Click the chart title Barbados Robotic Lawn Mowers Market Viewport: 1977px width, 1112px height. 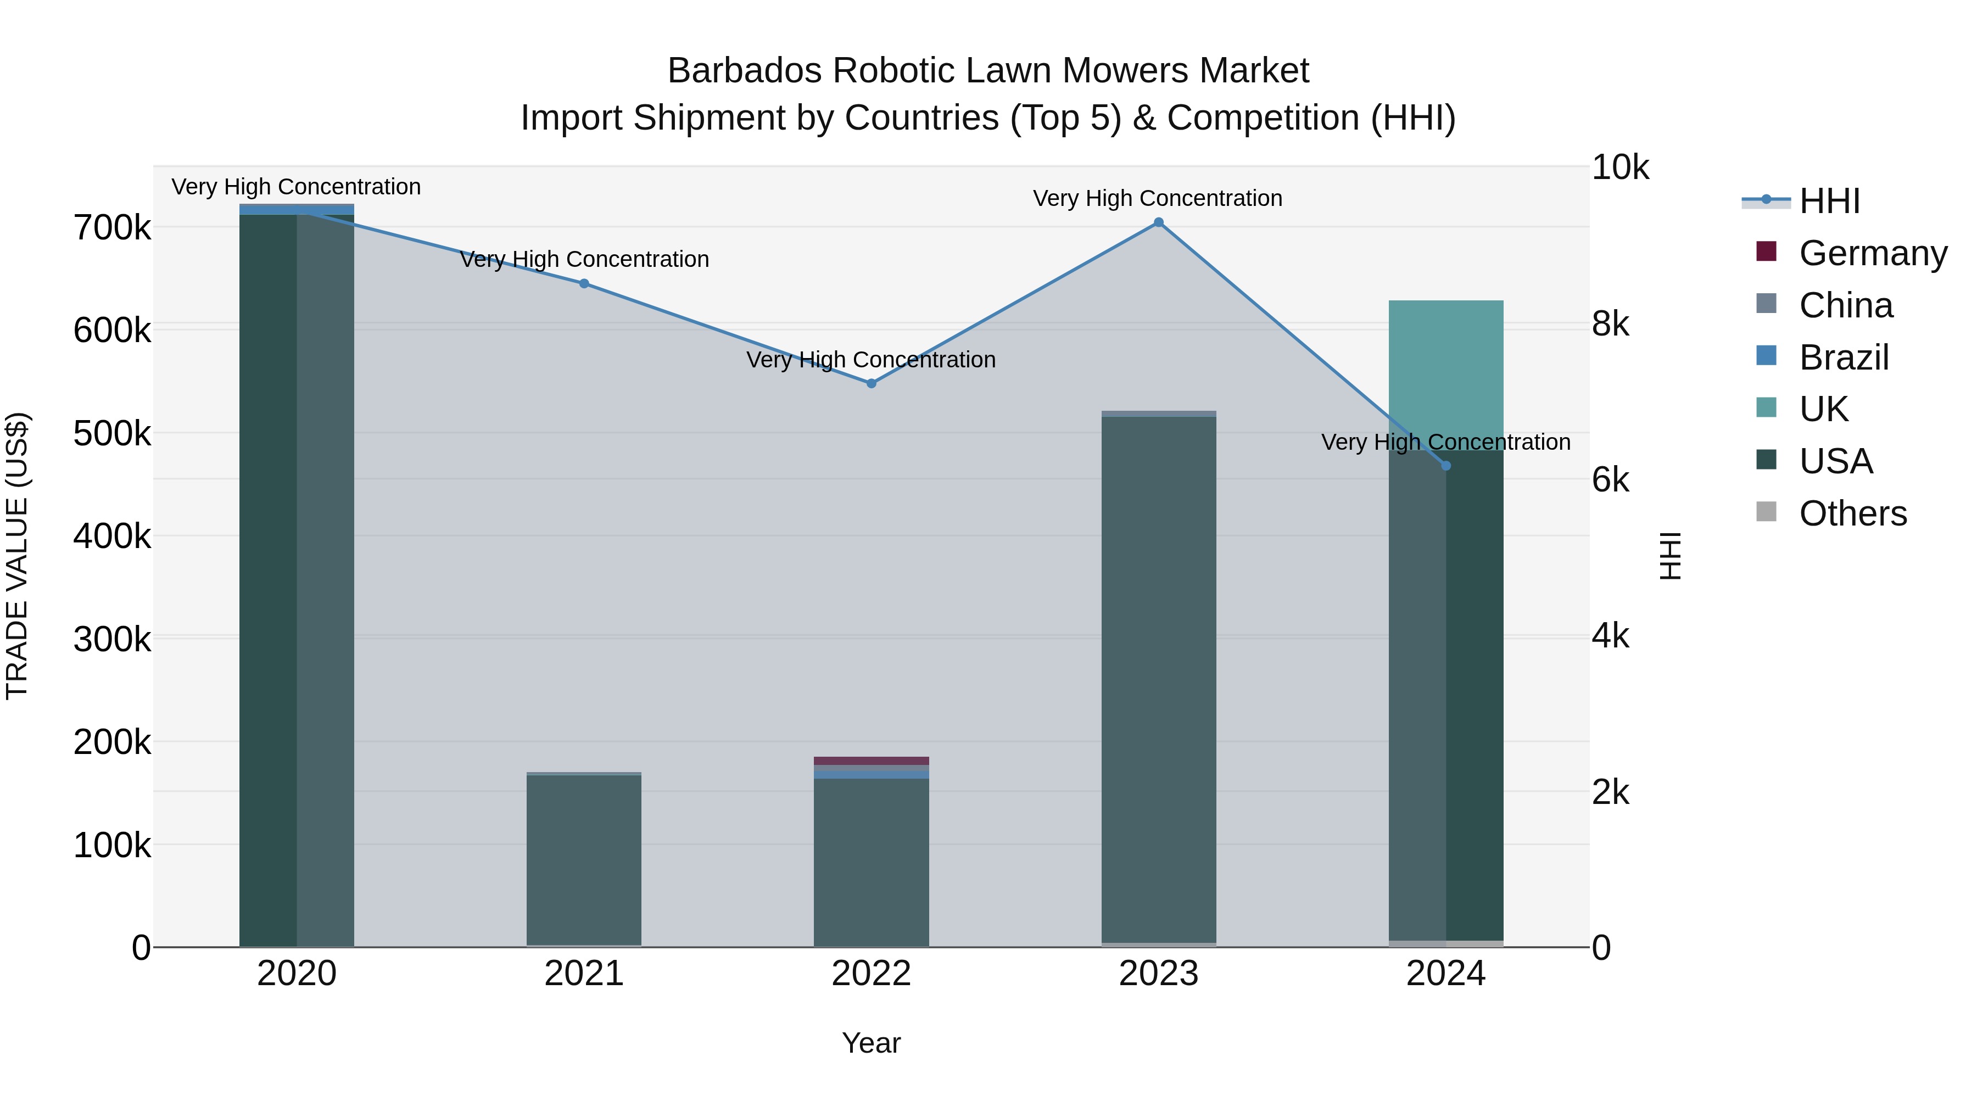click(988, 71)
